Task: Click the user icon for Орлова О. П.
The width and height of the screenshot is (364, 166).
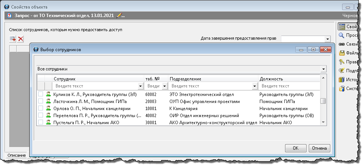Action: point(48,109)
